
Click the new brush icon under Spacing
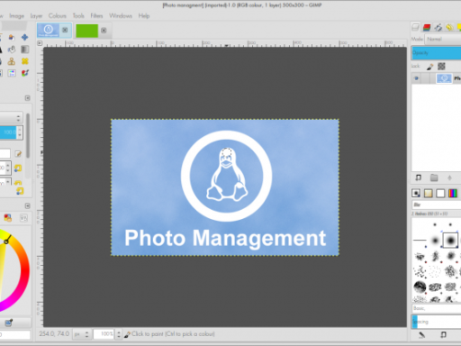(x=443, y=335)
